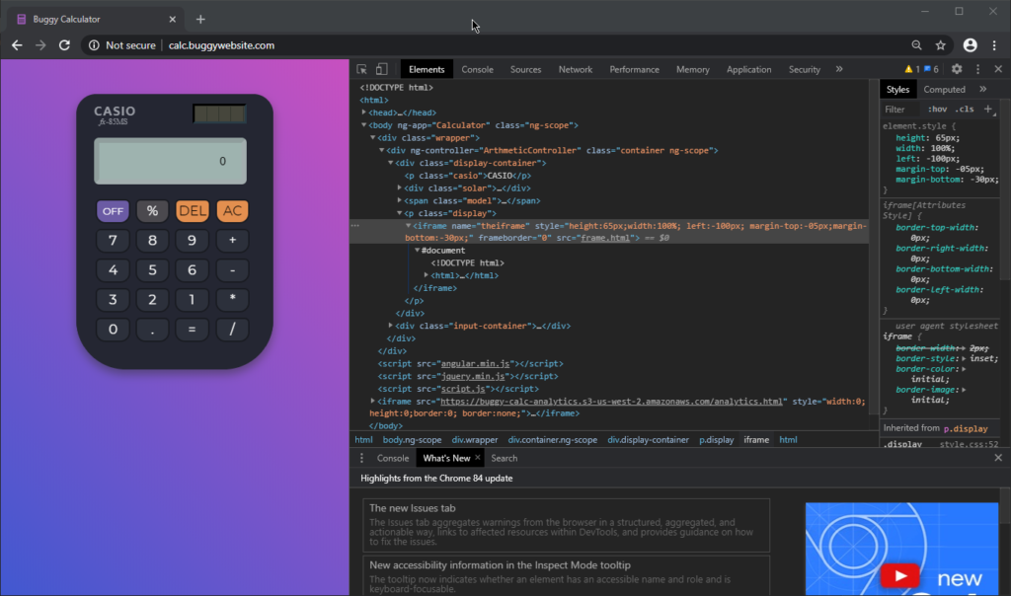Activate the inspect element picker tool
Screen dimensions: 1011x596
(361, 69)
